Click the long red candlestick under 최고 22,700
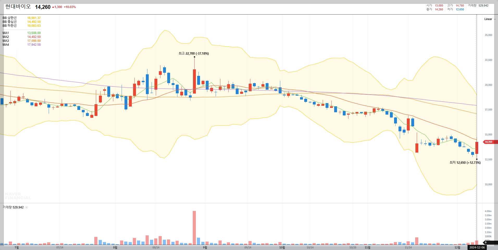Image resolution: width=498 pixels, height=250 pixels. click(194, 81)
